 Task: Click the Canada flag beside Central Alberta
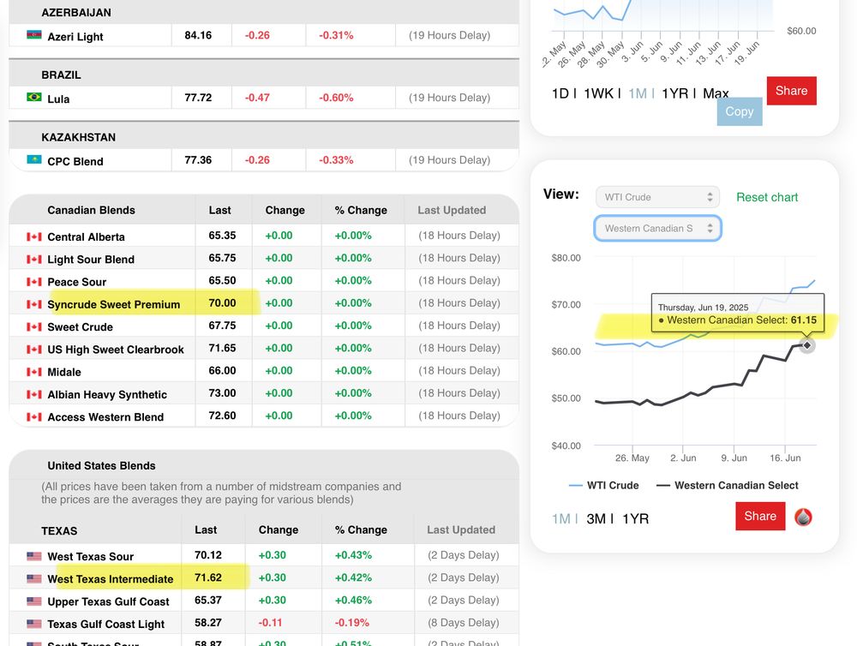coord(34,236)
